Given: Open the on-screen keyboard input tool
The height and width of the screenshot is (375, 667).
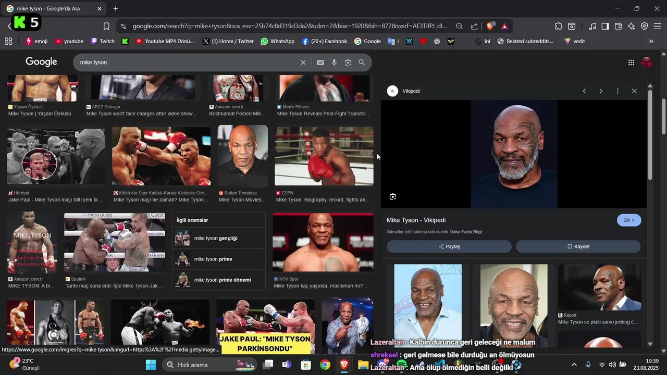Looking at the screenshot, I should [320, 63].
